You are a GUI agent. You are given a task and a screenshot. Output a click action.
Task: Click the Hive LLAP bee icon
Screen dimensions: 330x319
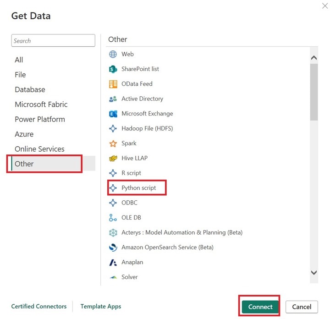pos(113,158)
